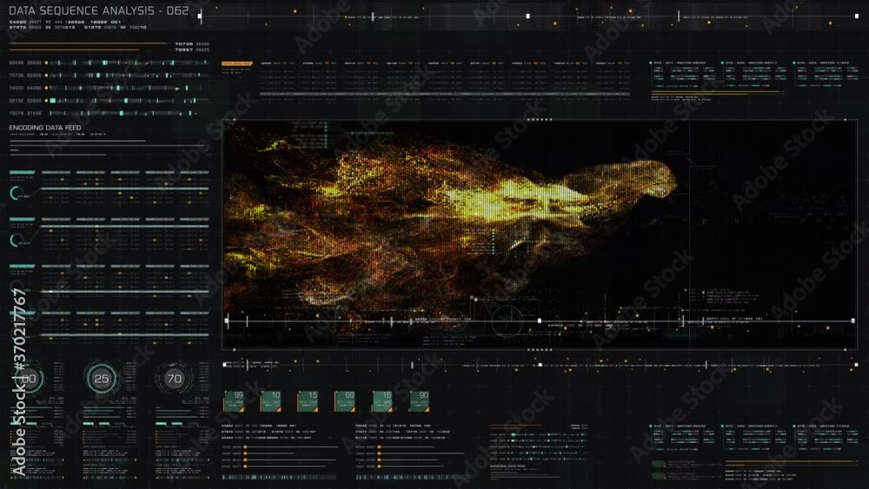The image size is (869, 489).
Task: Click the white middle marker on the top timeline
Action: pos(527,16)
